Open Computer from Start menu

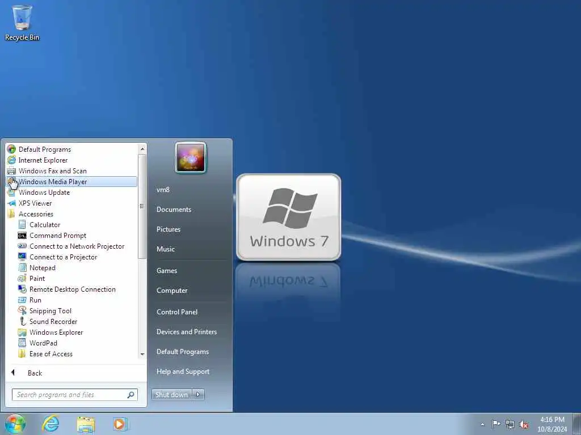click(x=172, y=291)
